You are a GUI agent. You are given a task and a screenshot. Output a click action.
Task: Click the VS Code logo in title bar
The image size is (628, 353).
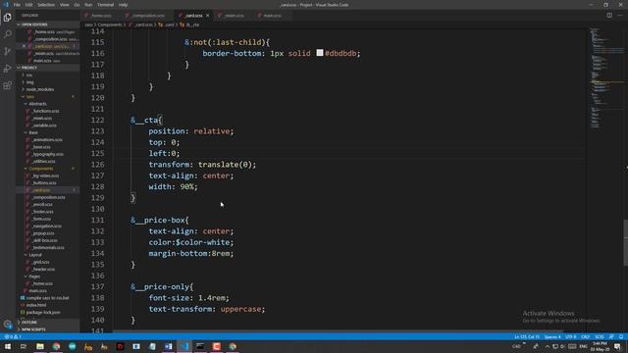6,5
